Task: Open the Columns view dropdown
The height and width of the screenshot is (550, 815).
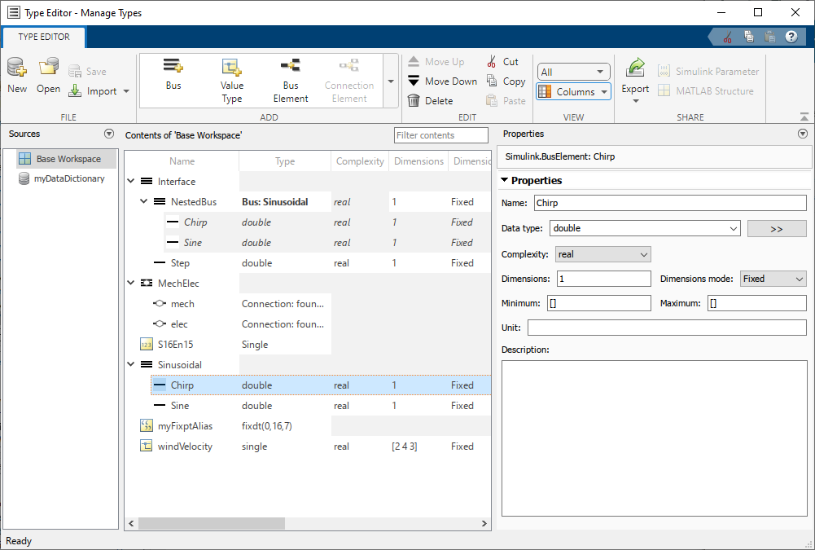Action: pos(573,92)
